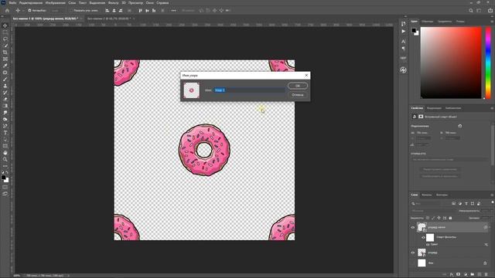This screenshot has height=278, width=495.
Task: Filter layers by type layers icon
Action: coord(466,204)
